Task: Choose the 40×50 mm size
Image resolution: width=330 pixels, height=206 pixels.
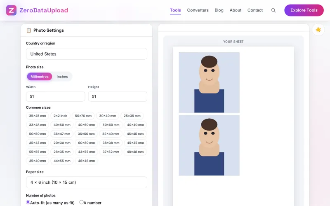Action: 62,125
